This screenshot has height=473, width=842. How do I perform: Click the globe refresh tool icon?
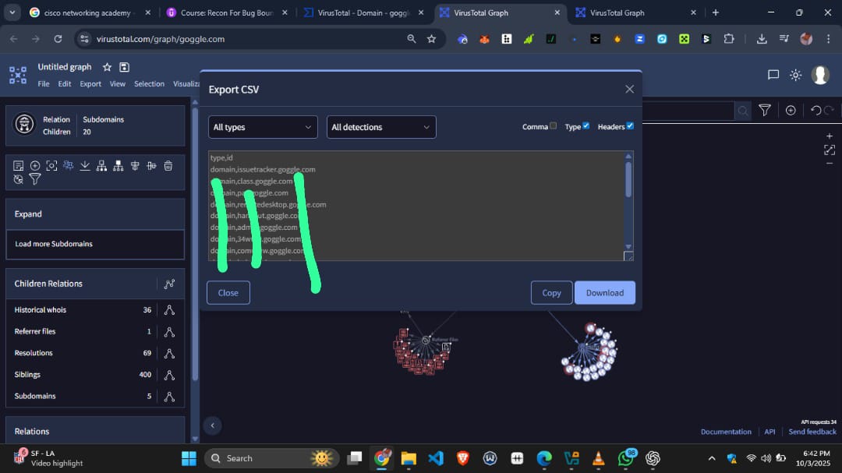(x=18, y=179)
